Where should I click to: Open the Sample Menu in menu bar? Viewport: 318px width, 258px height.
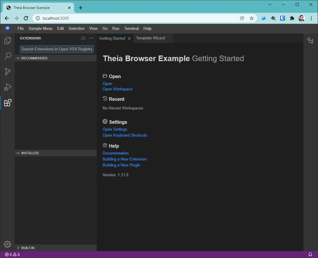(x=40, y=28)
